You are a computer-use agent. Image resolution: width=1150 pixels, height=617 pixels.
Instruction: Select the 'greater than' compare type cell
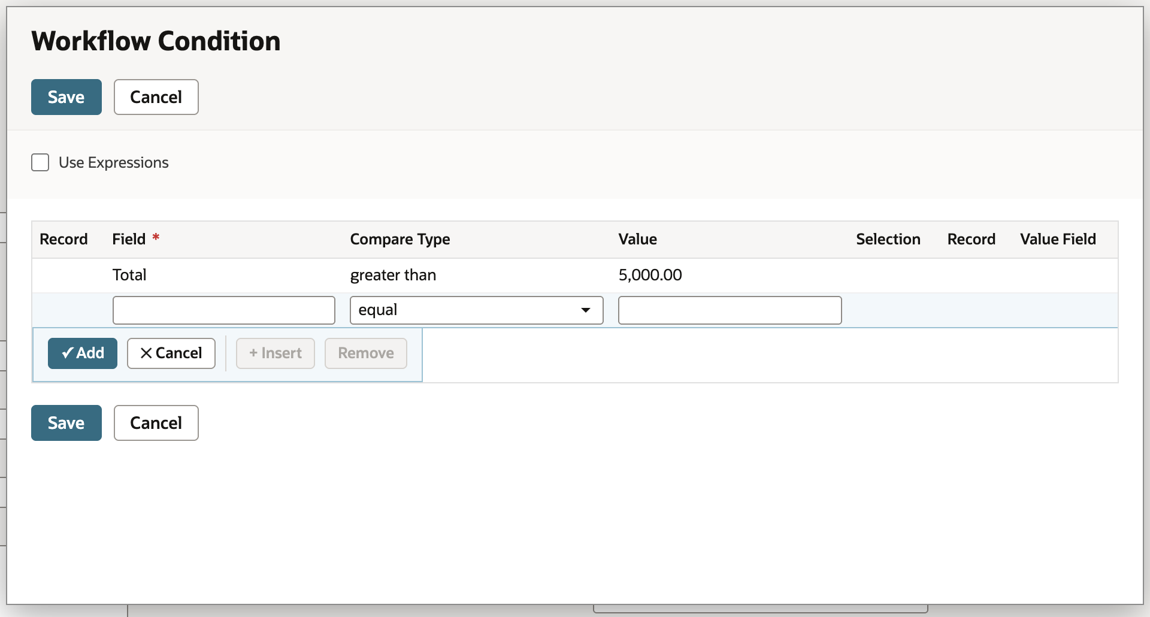tap(393, 275)
